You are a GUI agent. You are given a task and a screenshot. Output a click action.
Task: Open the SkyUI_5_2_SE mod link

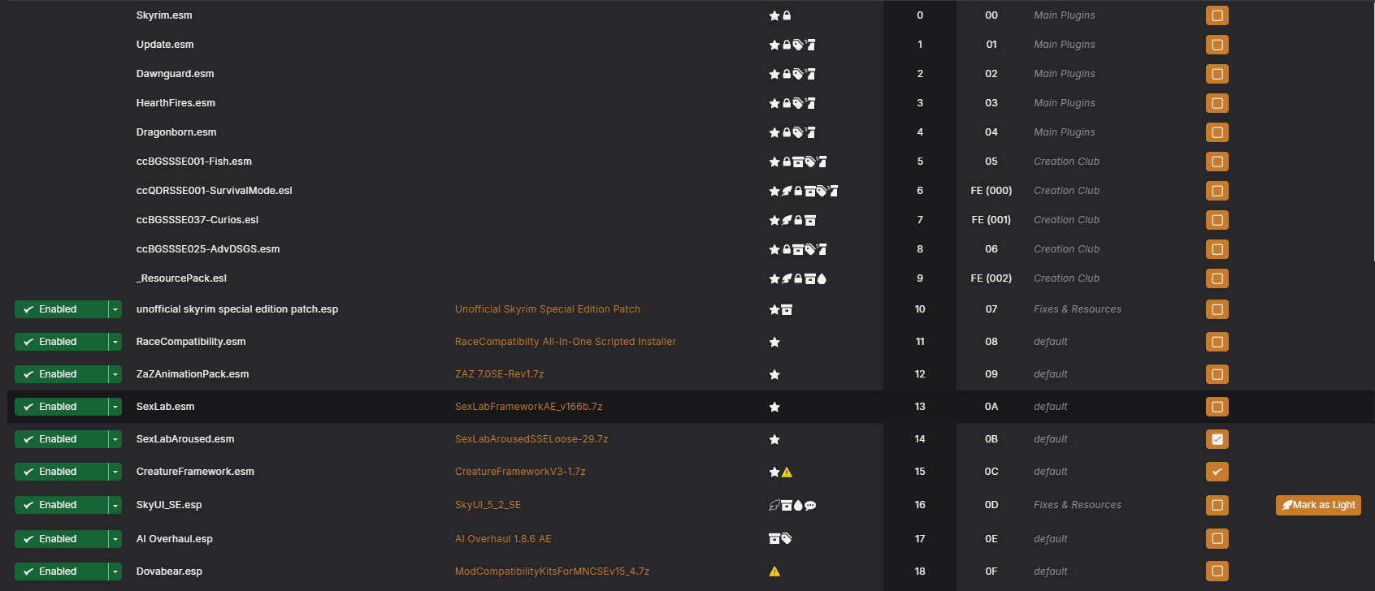pyautogui.click(x=488, y=505)
